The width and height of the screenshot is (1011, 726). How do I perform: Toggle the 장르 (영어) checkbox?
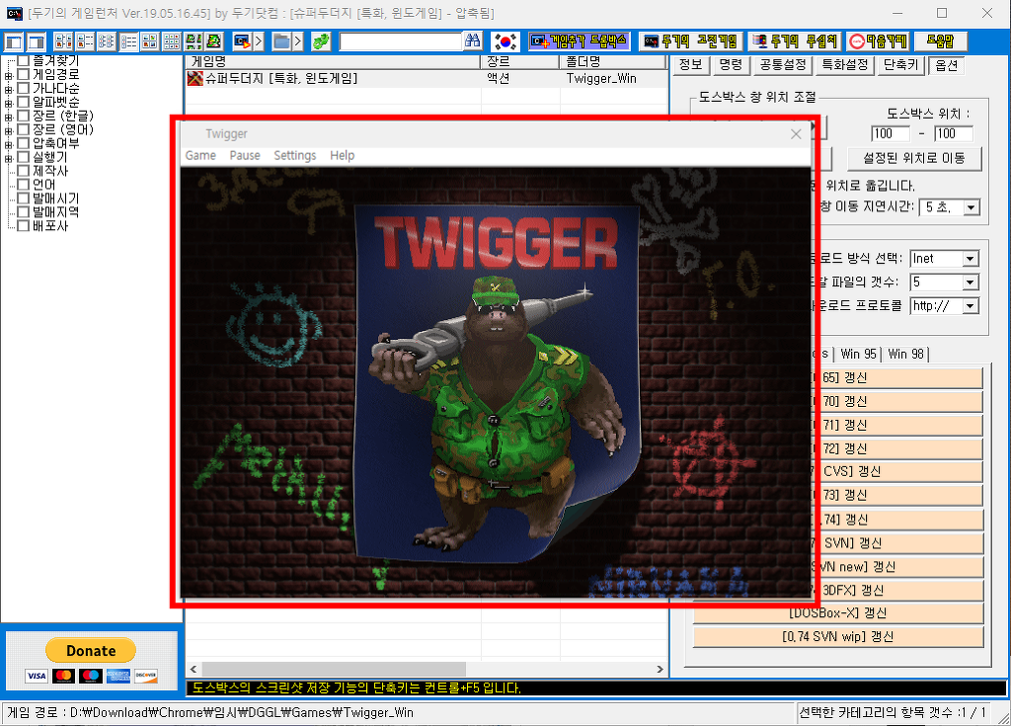coord(24,129)
